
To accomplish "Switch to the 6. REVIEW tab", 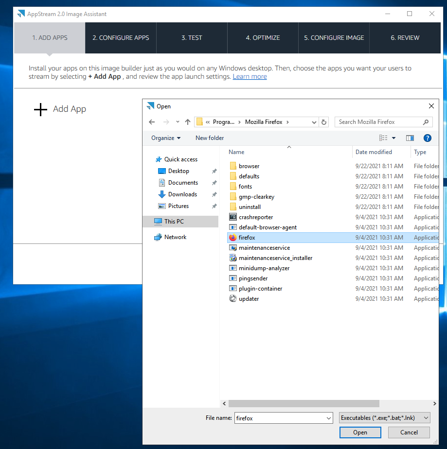I will 405,38.
